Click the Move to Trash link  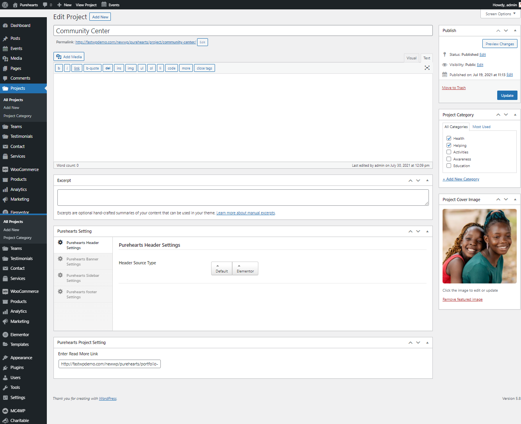click(453, 88)
